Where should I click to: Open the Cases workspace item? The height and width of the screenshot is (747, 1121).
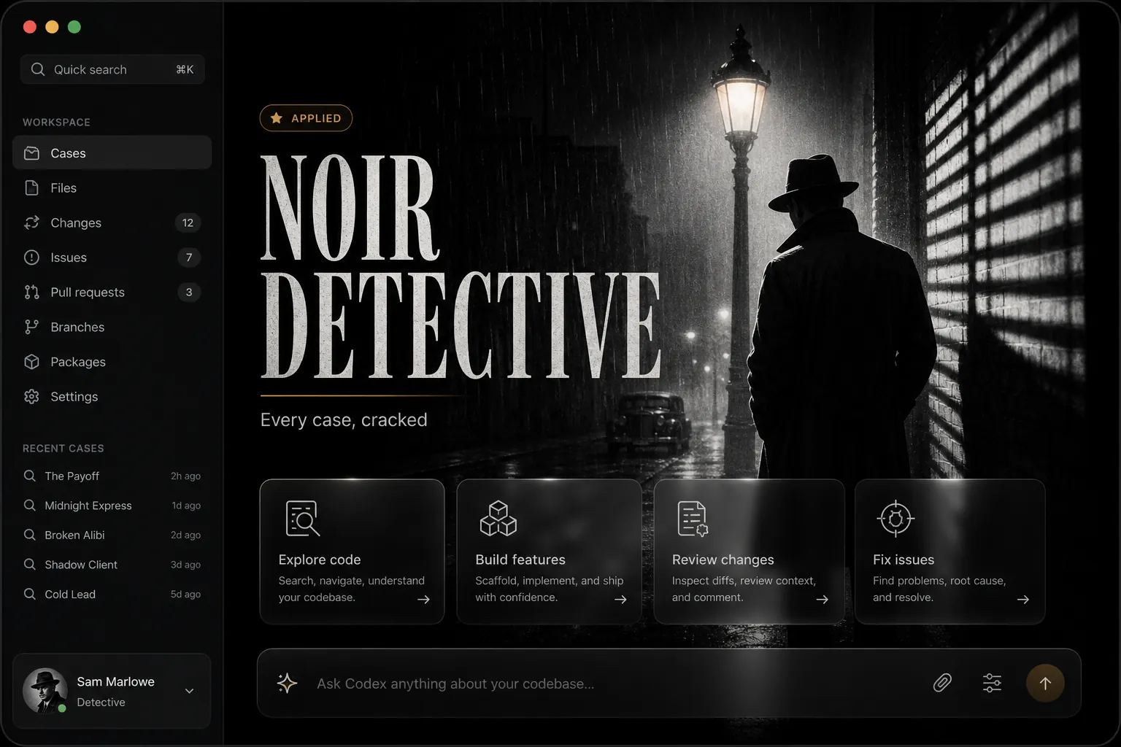click(x=112, y=153)
